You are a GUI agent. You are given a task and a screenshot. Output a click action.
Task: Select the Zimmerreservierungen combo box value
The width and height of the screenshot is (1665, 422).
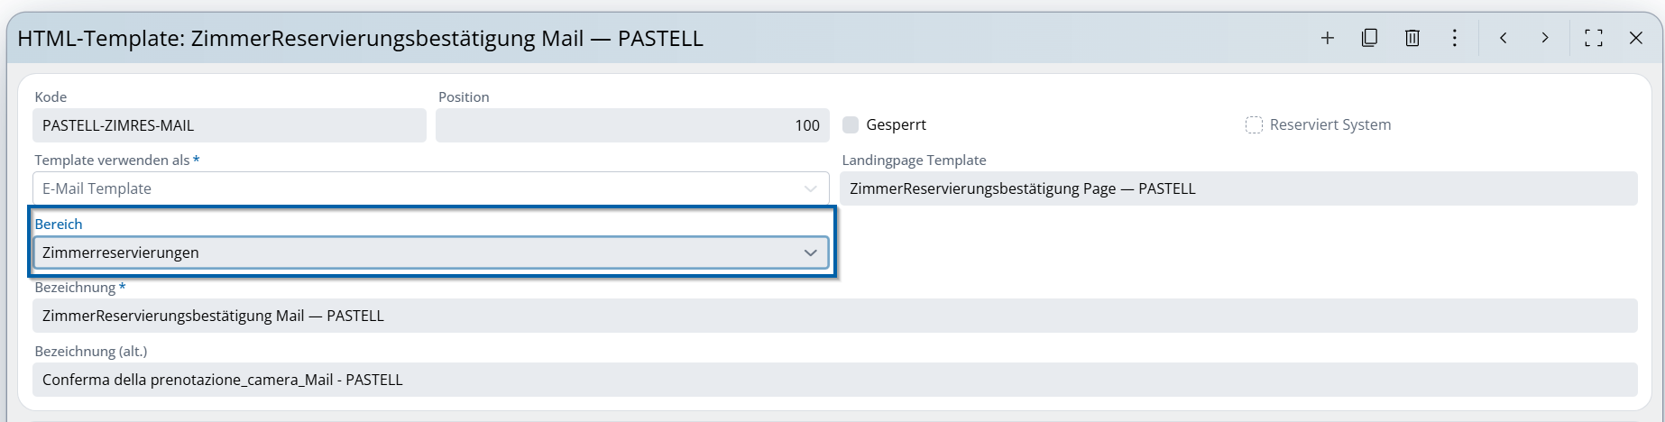[x=415, y=252]
